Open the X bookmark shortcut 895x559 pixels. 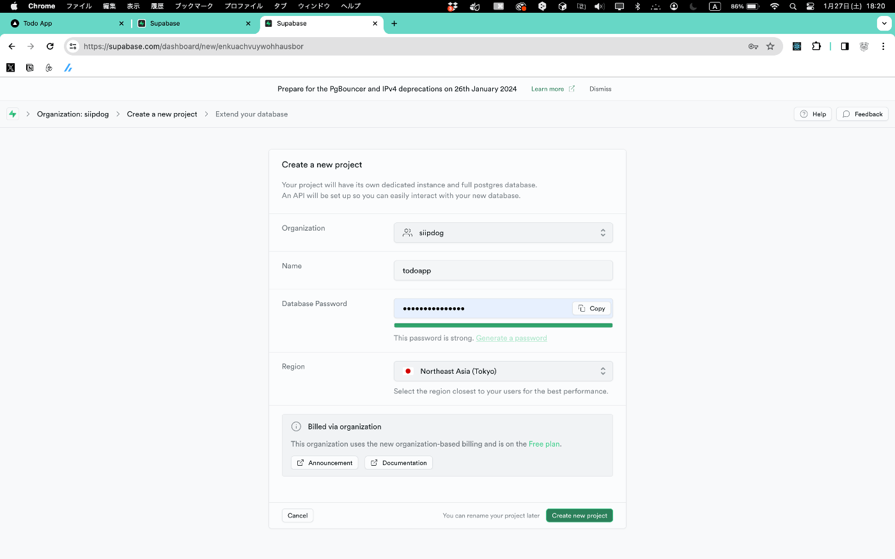click(11, 67)
